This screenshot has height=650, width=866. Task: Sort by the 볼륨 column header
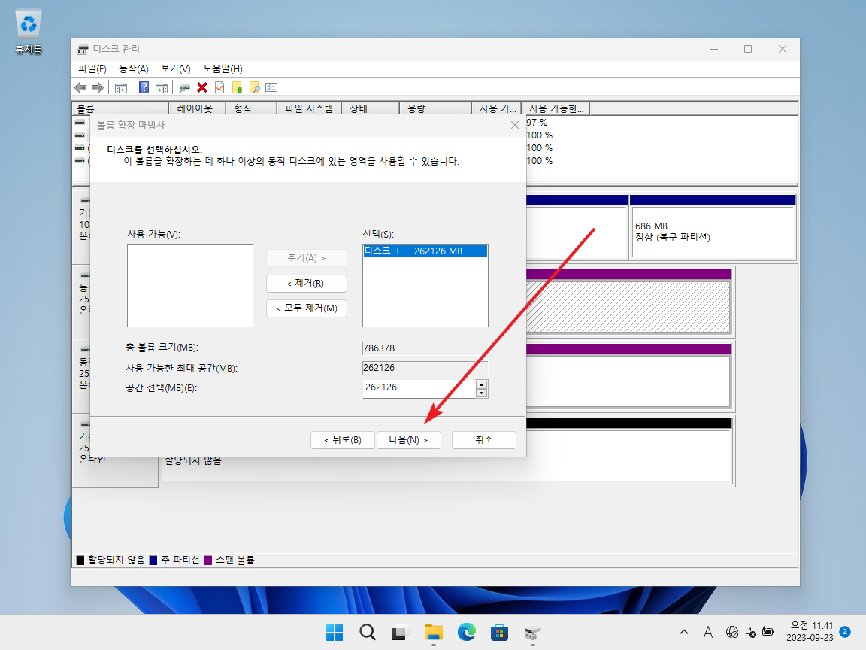(x=120, y=108)
